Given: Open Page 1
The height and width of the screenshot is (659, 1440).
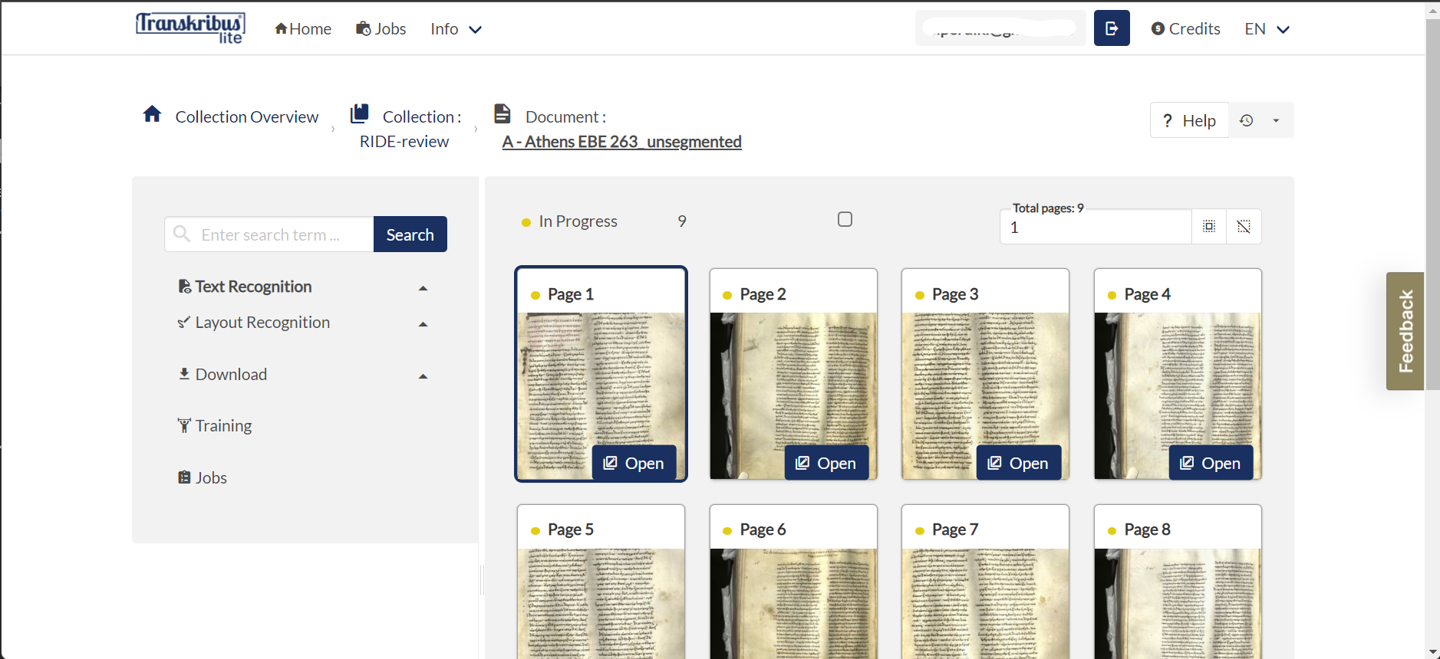Looking at the screenshot, I should [634, 463].
